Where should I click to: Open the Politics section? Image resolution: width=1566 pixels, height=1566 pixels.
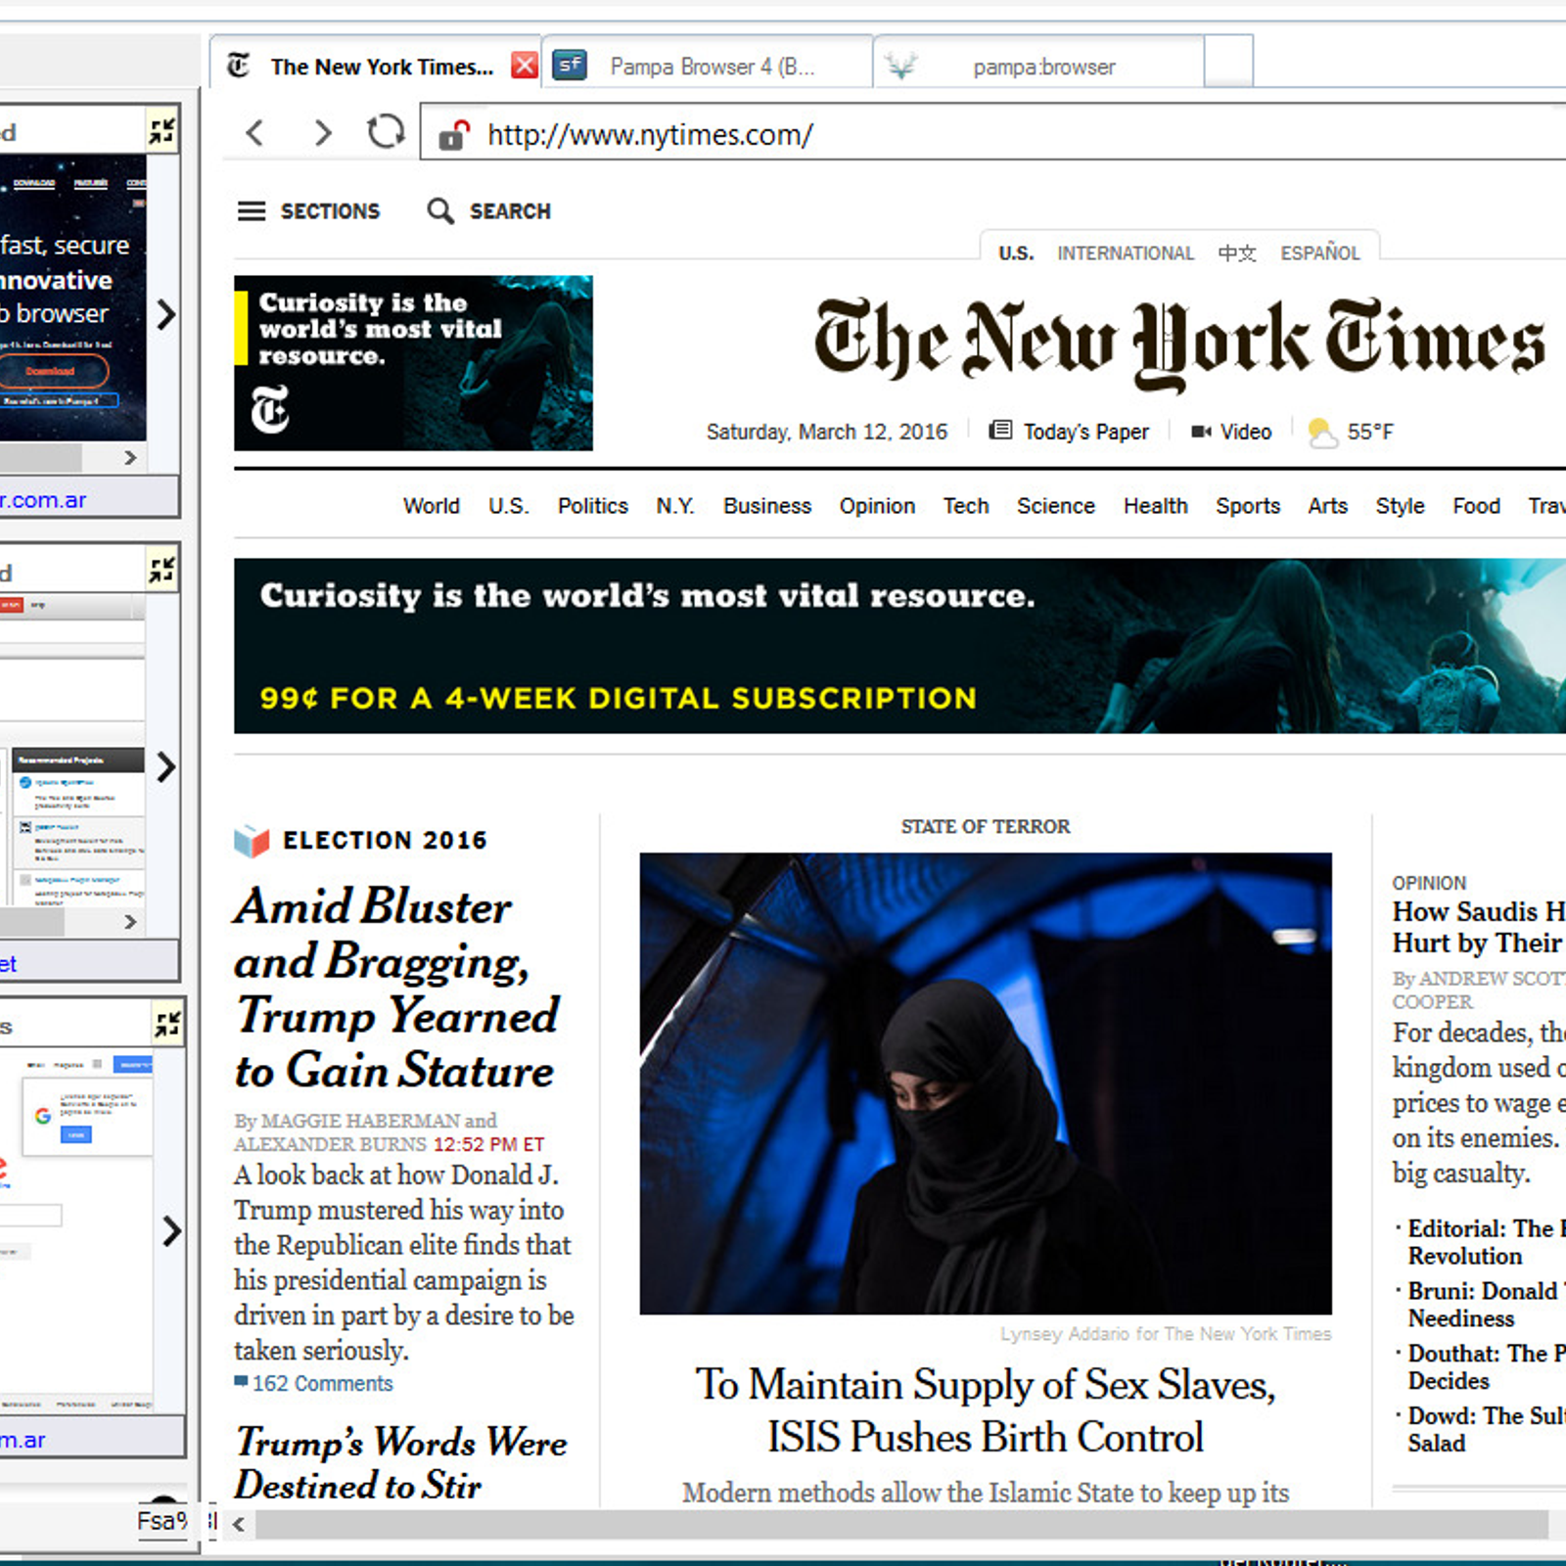(x=592, y=506)
